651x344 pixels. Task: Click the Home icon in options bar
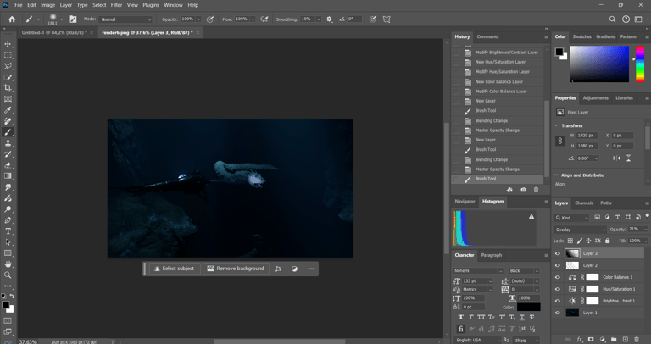click(x=12, y=19)
